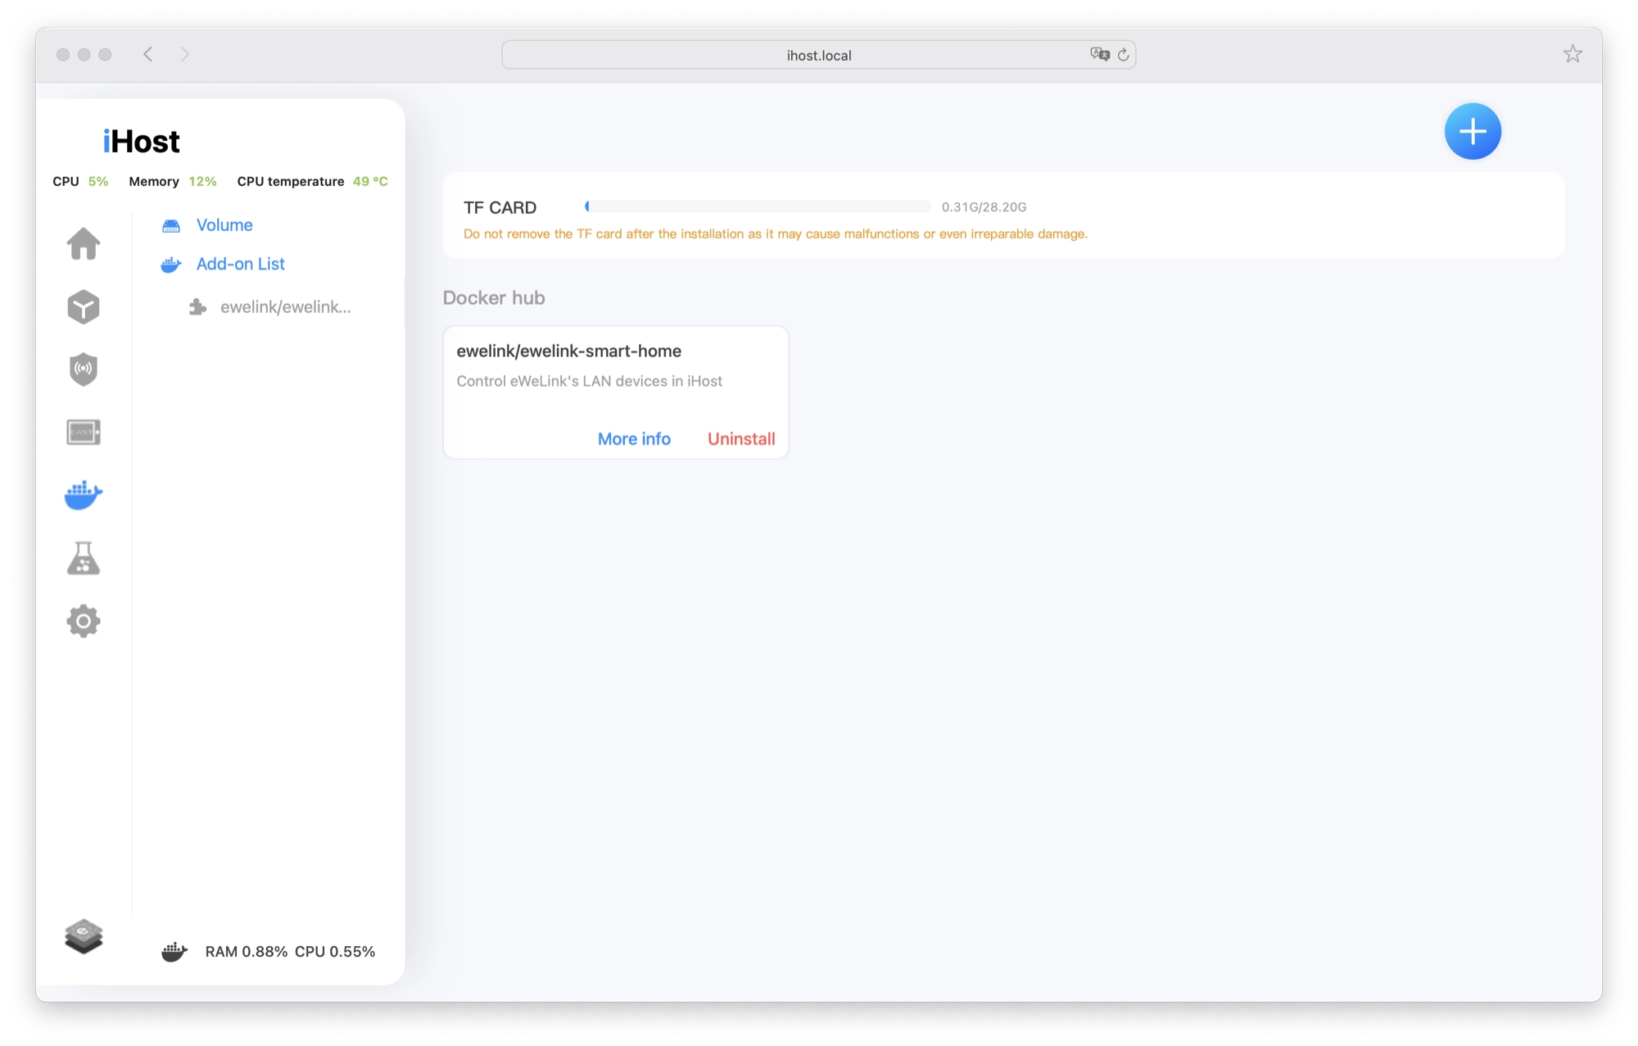The image size is (1638, 1046).
Task: Open the cube devices icon in sidebar
Action: [x=84, y=307]
